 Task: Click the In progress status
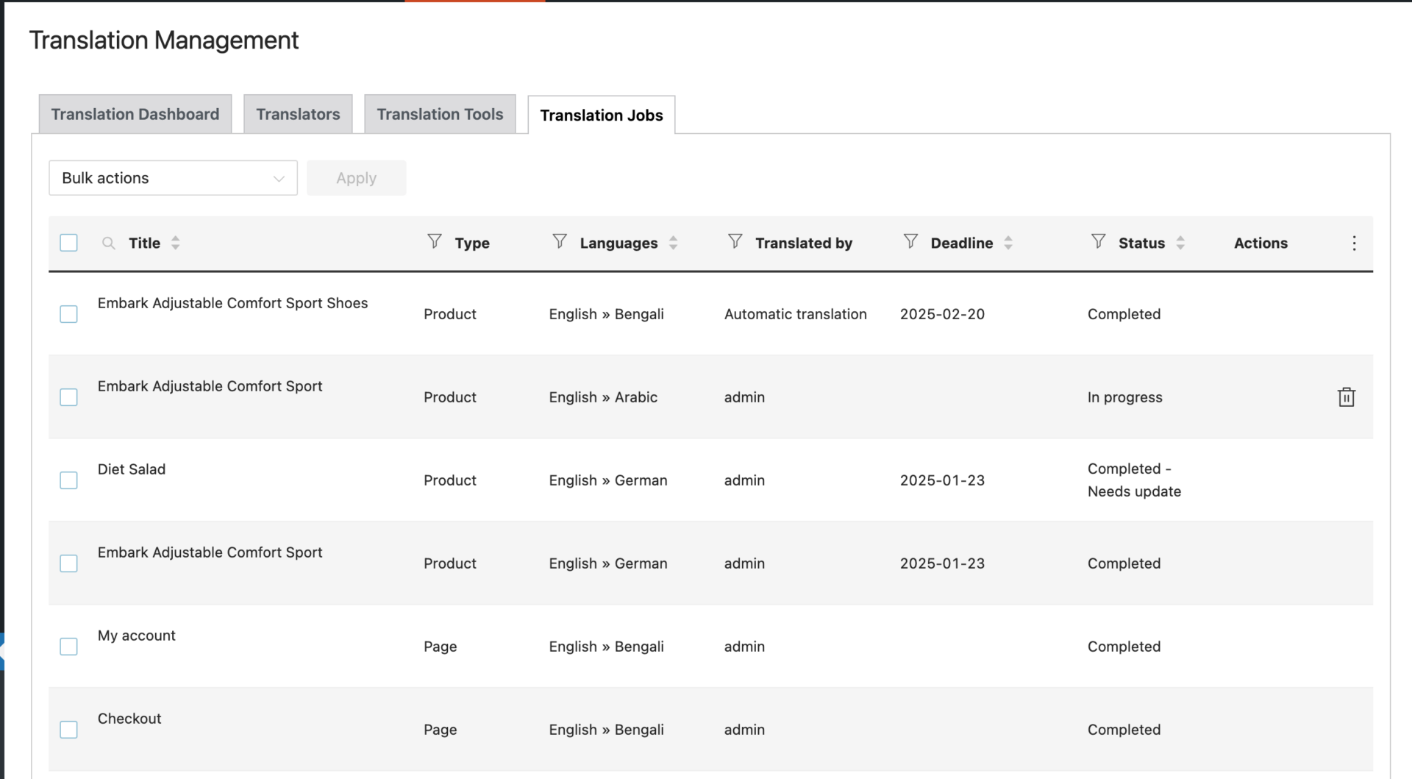pyautogui.click(x=1125, y=397)
